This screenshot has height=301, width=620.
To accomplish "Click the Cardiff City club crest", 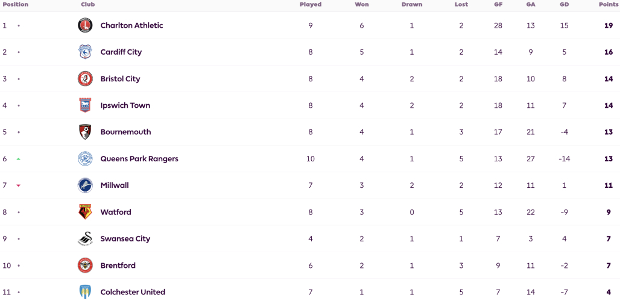I will [x=85, y=52].
